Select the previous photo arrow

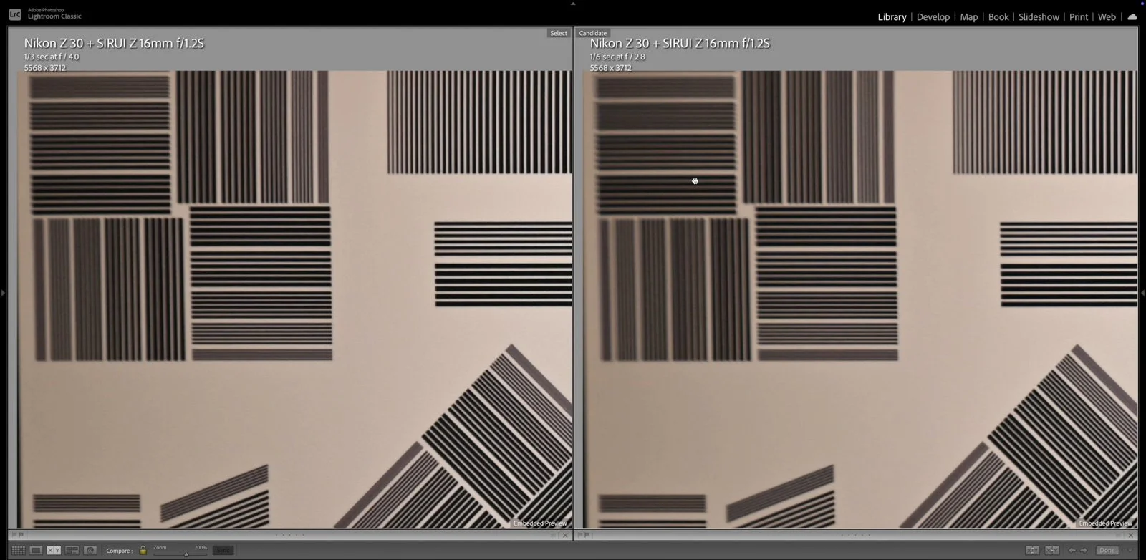point(1072,550)
